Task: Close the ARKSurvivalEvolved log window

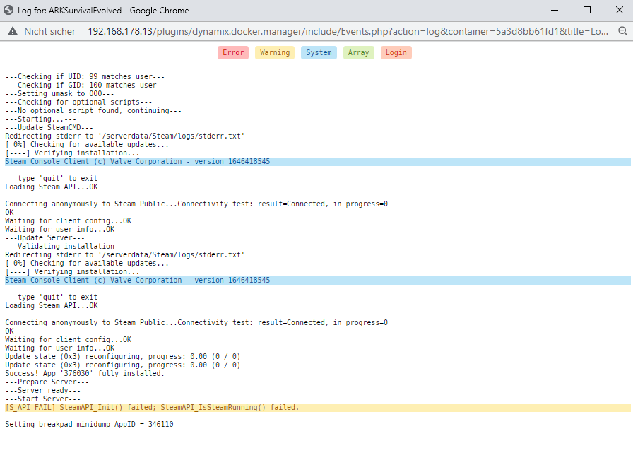Action: coord(620,10)
